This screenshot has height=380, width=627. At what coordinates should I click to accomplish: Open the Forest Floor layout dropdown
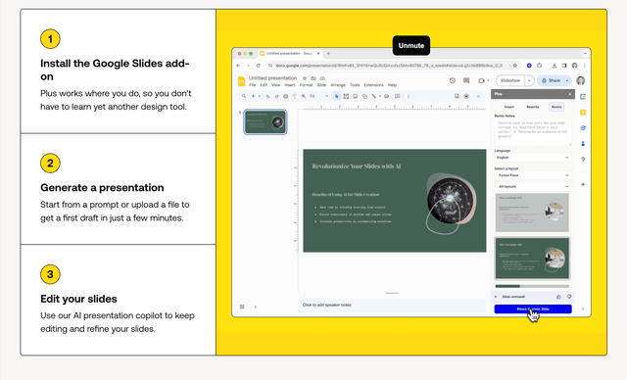[x=533, y=175]
